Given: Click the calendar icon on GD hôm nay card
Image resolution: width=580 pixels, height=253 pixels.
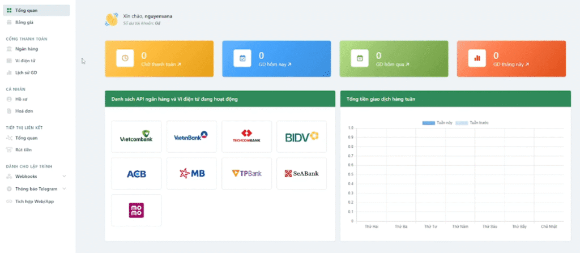Looking at the screenshot, I should [242, 58].
